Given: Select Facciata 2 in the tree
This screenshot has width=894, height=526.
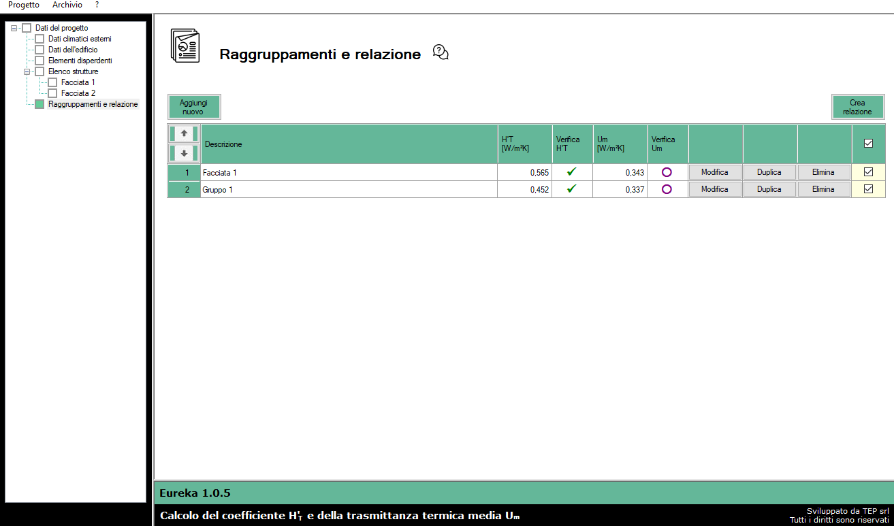Looking at the screenshot, I should tap(78, 93).
